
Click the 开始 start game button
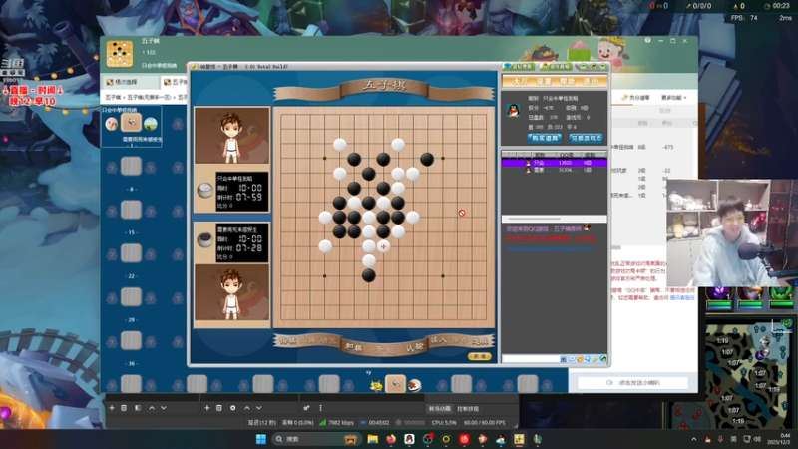pyautogui.click(x=384, y=350)
